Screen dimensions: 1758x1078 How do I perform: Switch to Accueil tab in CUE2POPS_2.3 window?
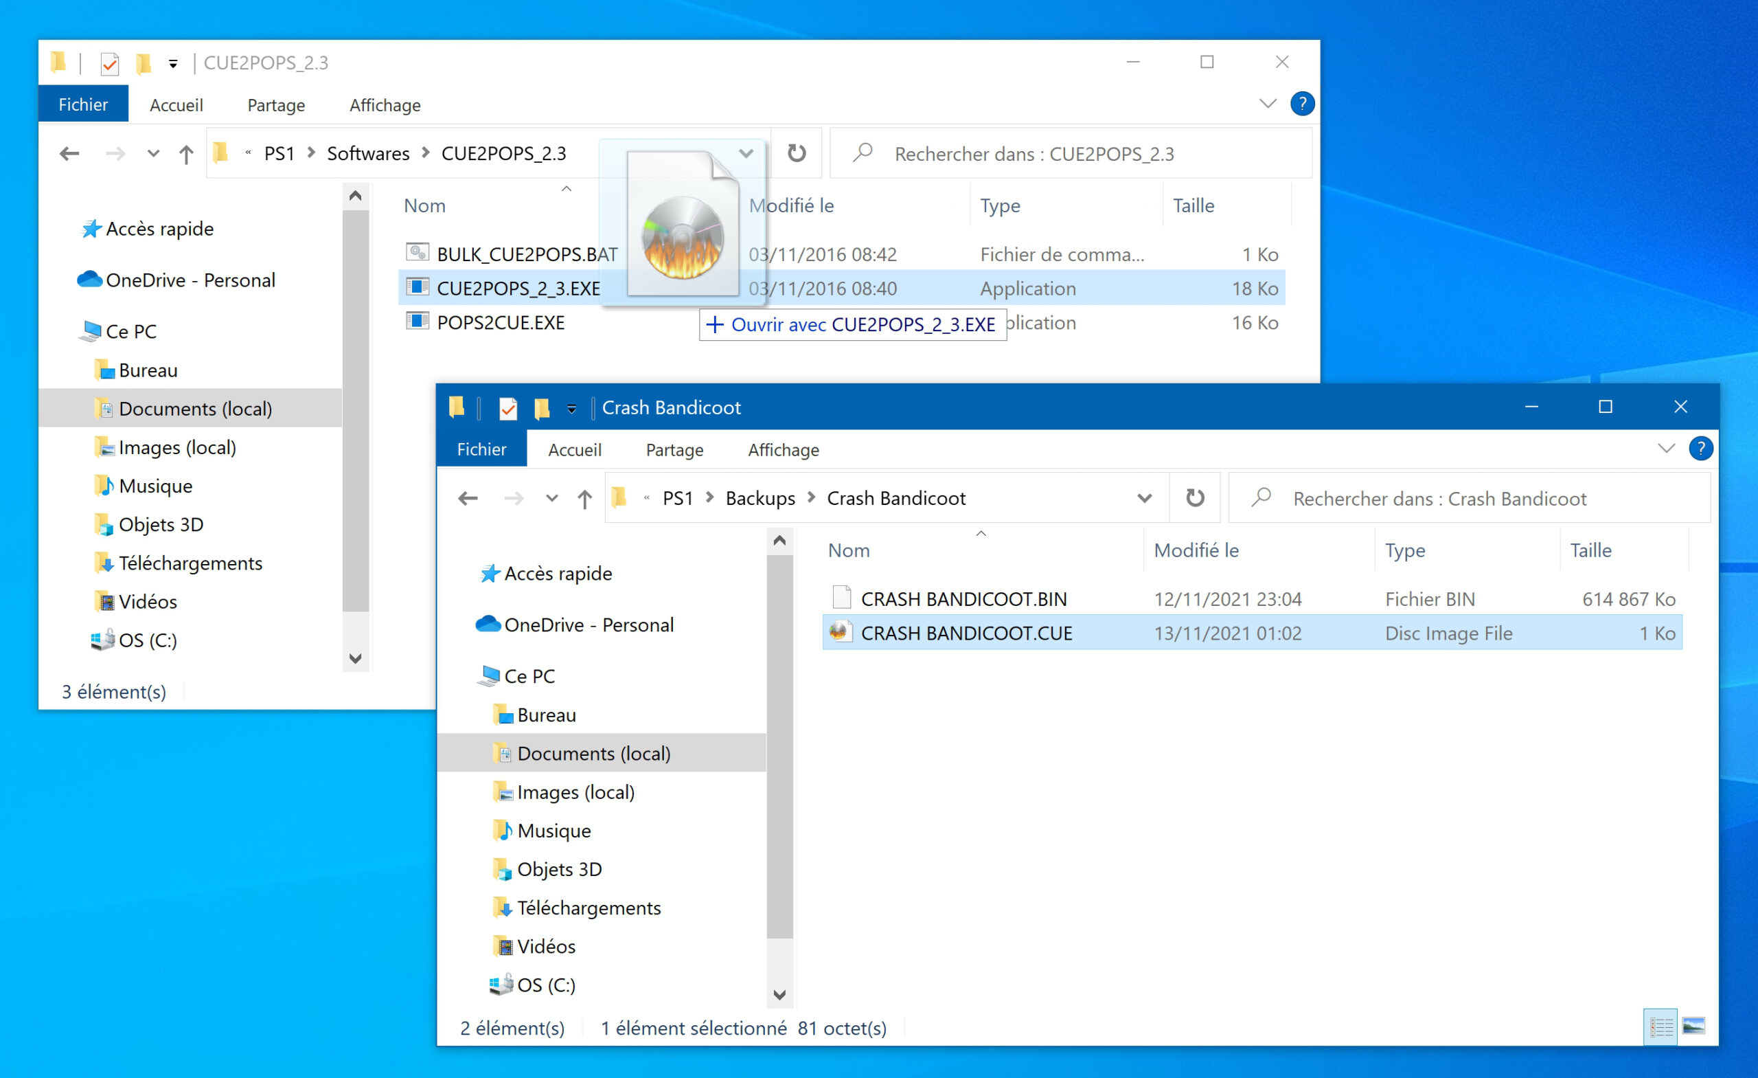pyautogui.click(x=176, y=105)
